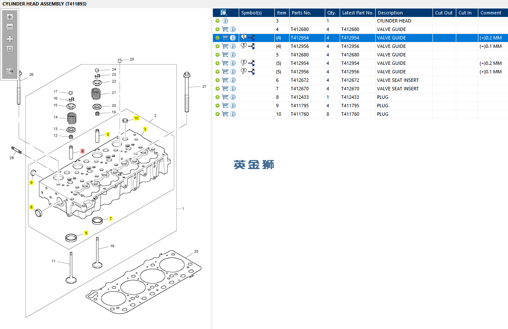Click the single square fit-view icon
508x329 pixels.
tap(10, 49)
